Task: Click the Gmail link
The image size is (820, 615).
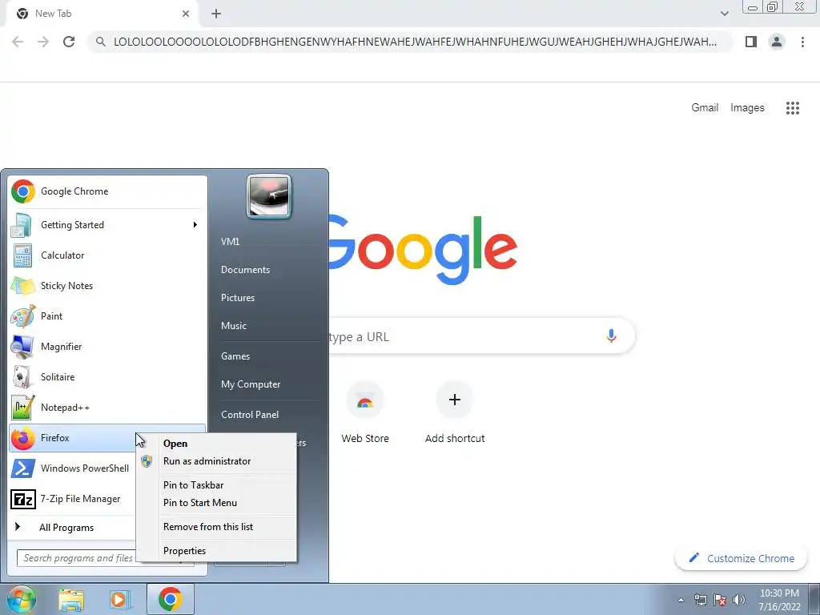Action: click(x=705, y=108)
